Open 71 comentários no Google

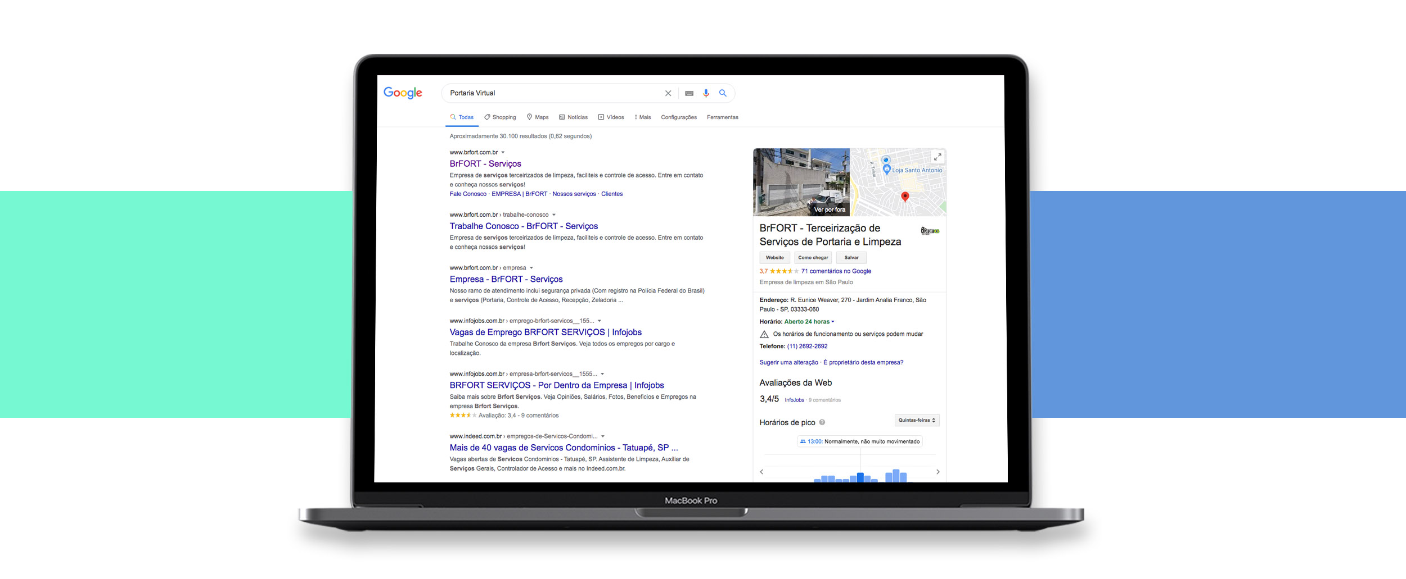836,271
